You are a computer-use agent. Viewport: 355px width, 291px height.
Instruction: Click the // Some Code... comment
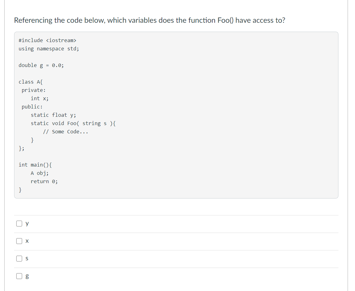[65, 132]
